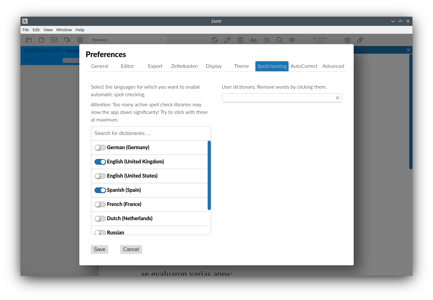Cancel the preferences dialog

click(x=131, y=250)
